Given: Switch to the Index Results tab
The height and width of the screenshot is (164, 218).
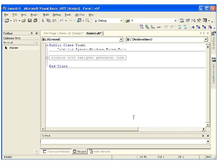Looking at the screenshot, I should click(x=100, y=152).
